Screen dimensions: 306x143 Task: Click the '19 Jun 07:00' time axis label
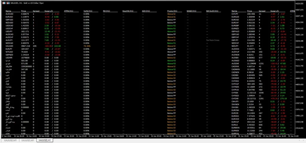pyautogui.click(x=56, y=136)
